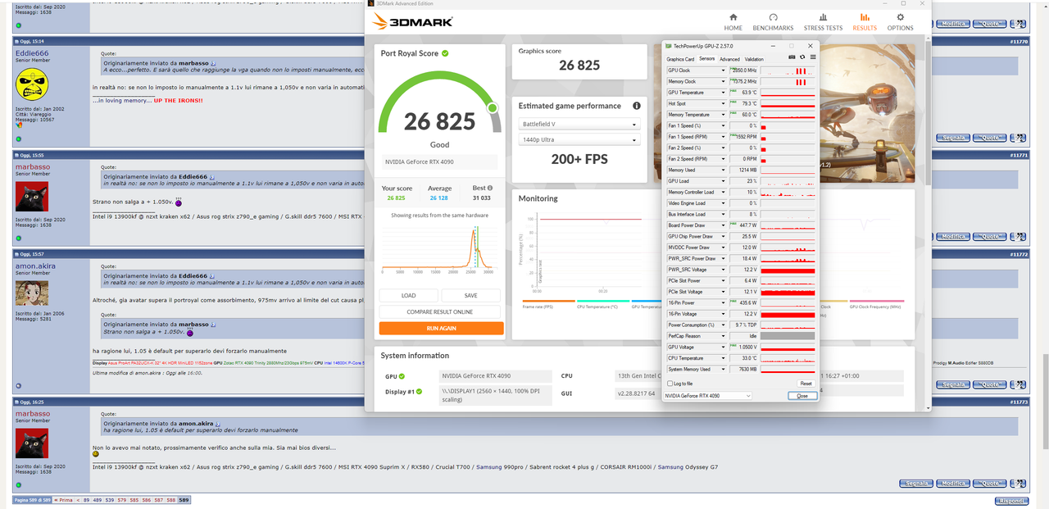
Task: Click the orange RUN AGAIN button
Action: coord(441,328)
